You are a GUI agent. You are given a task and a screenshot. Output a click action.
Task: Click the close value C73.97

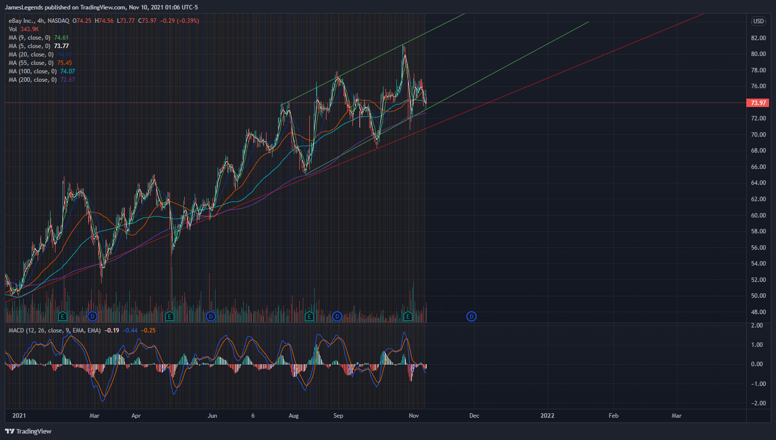pyautogui.click(x=147, y=21)
